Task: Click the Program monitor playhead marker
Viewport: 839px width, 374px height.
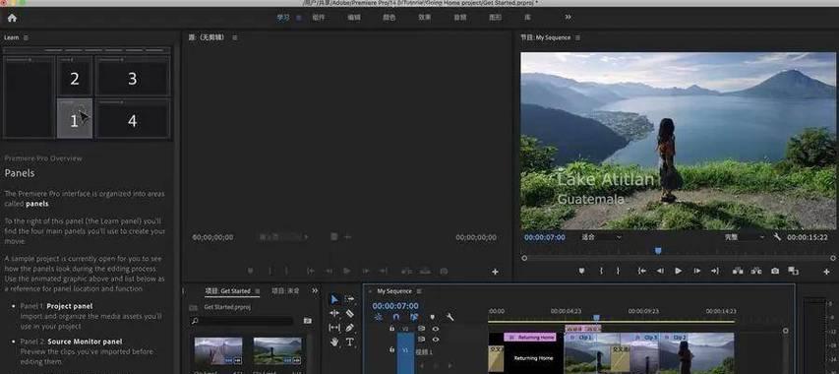Action: point(658,251)
